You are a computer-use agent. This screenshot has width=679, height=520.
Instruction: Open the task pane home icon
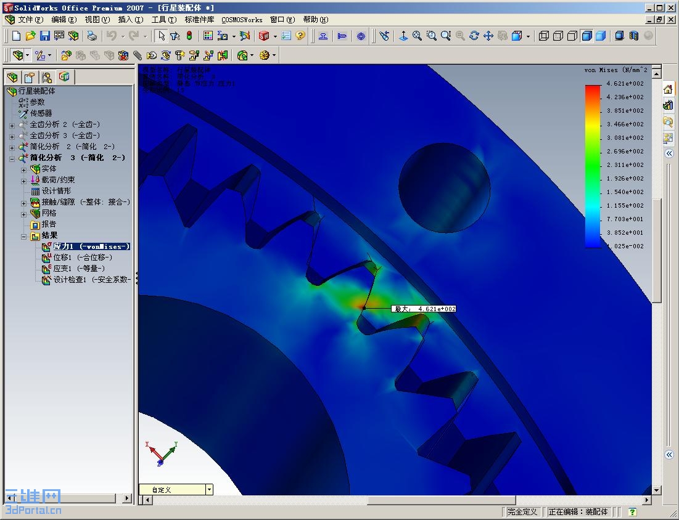click(x=668, y=89)
